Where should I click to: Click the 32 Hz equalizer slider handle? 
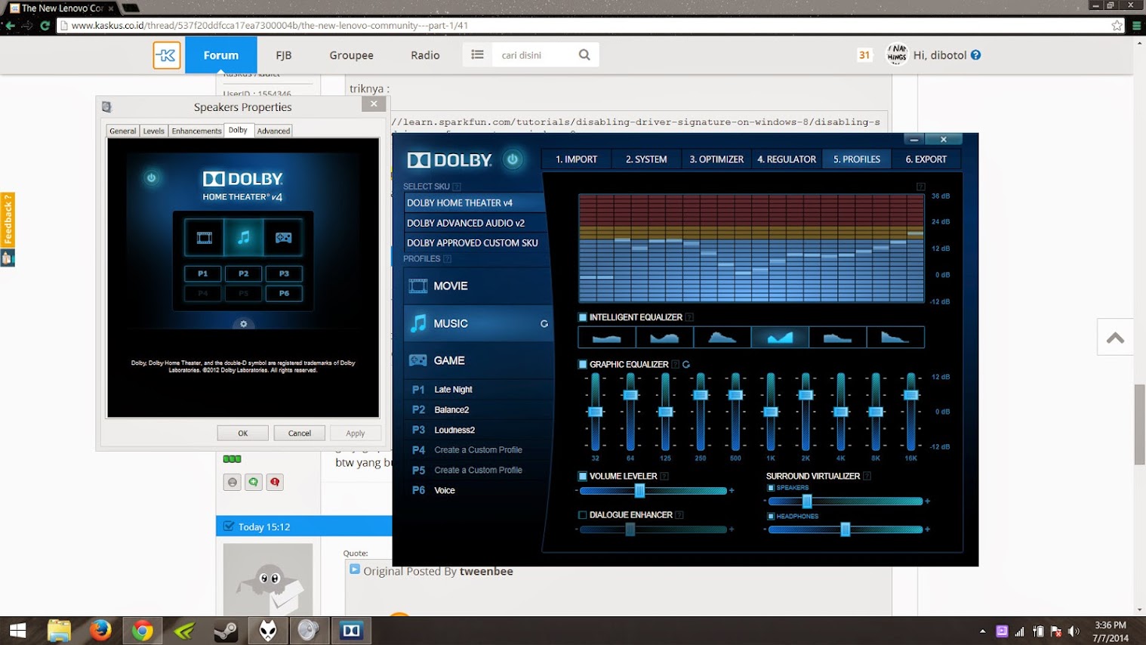(x=595, y=412)
